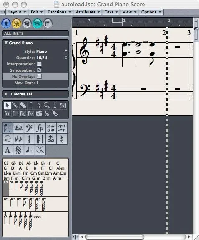Open the Notes partbox group
The height and width of the screenshot is (240, 199).
8,128
